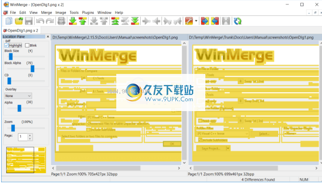The image size is (322, 185).
Task: Toggle the Highlight checkbox
Action: click(x=6, y=45)
